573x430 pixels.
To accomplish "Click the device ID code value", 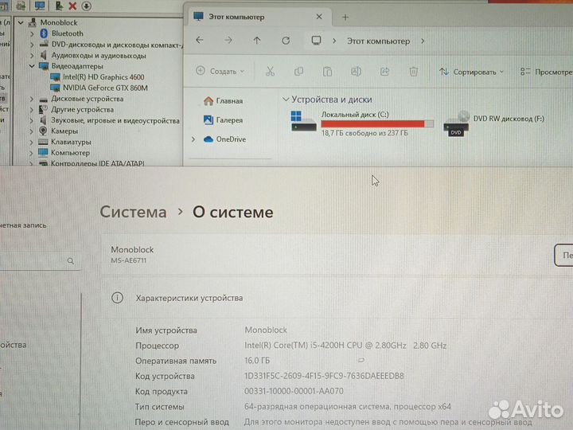I will point(324,376).
